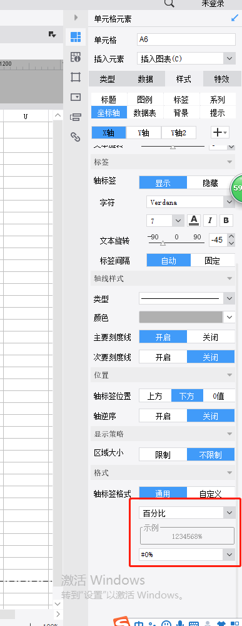The height and width of the screenshot is (626, 242).
Task: Enable 轴逆序 with 开启
Action: coord(163,416)
